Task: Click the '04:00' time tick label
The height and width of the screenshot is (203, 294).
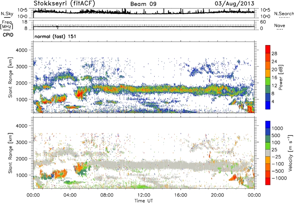Action: point(70,195)
